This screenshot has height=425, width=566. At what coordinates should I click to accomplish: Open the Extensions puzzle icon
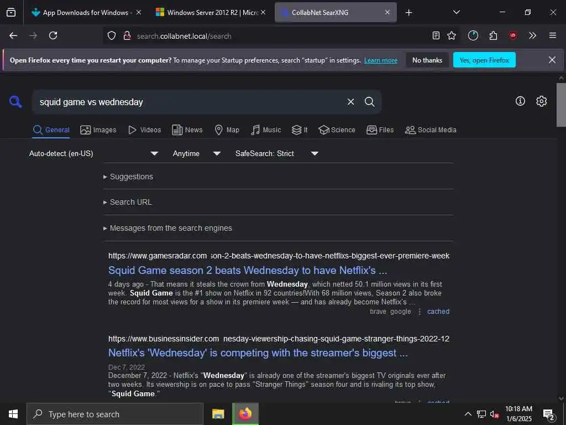[493, 35]
